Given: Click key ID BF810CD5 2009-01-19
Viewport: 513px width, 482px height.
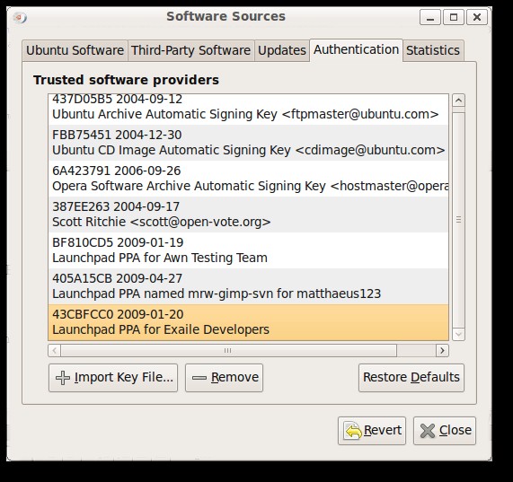Looking at the screenshot, I should click(x=118, y=243).
